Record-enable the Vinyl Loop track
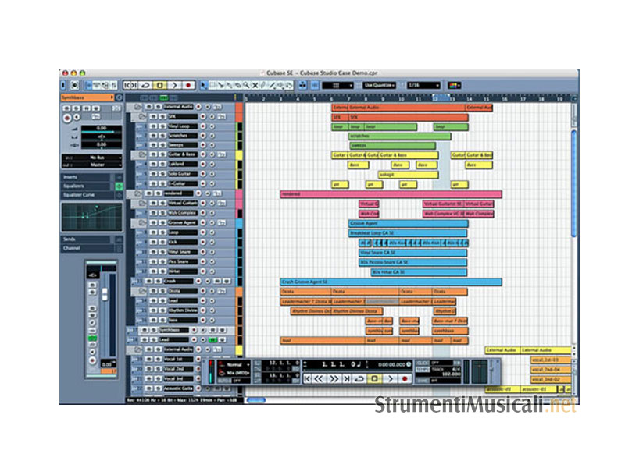Viewport: 625px width, 468px height. [x=202, y=126]
